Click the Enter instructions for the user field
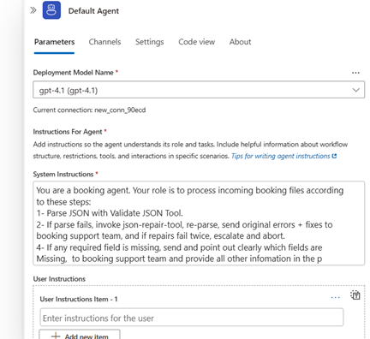This screenshot has width=370, height=339. [192, 317]
